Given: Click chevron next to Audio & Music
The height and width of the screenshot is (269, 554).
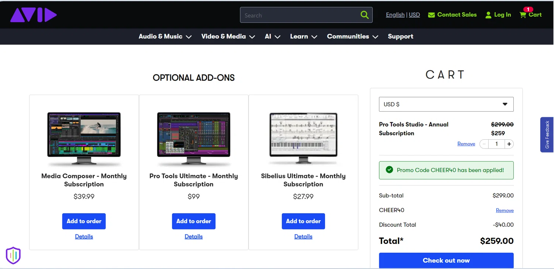Looking at the screenshot, I should pyautogui.click(x=189, y=37).
